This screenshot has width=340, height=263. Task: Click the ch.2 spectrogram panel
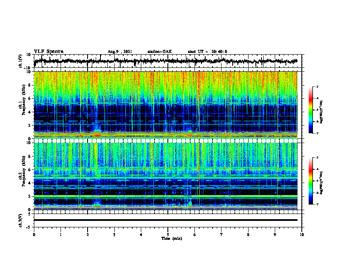pos(166,176)
